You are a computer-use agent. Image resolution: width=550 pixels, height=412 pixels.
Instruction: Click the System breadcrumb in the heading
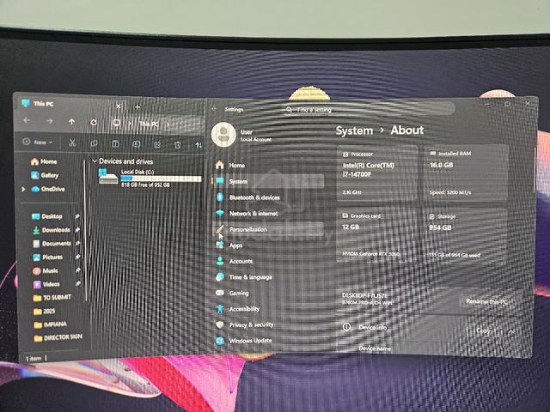tap(354, 130)
